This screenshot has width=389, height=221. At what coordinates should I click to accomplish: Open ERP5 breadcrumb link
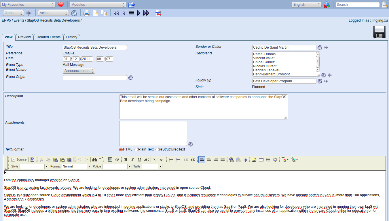[x=6, y=20]
